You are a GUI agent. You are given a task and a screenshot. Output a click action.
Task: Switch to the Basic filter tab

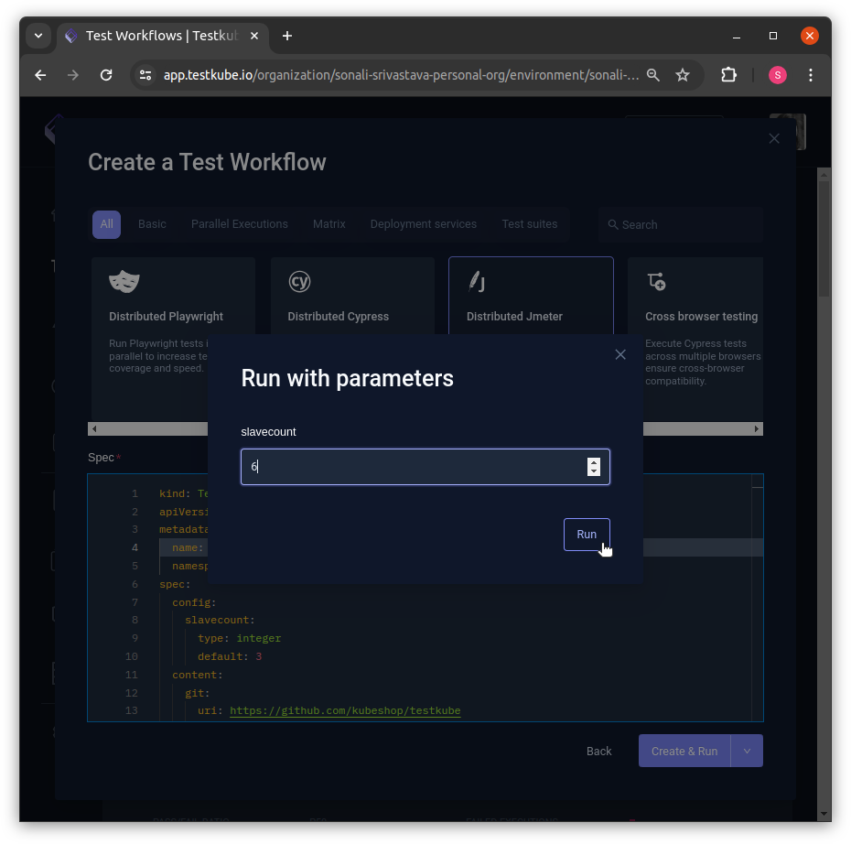pyautogui.click(x=152, y=224)
